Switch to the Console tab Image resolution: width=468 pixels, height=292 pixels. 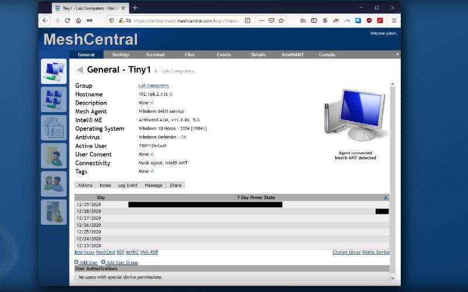tap(327, 54)
